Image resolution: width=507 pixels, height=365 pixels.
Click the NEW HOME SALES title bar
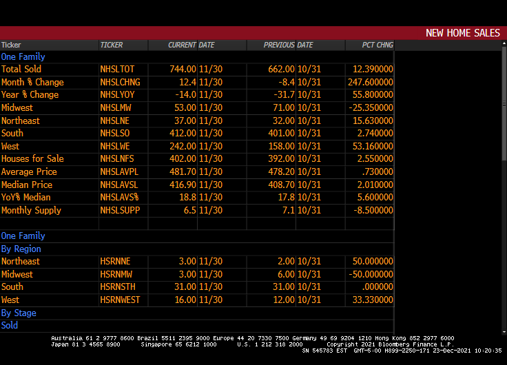coord(462,33)
